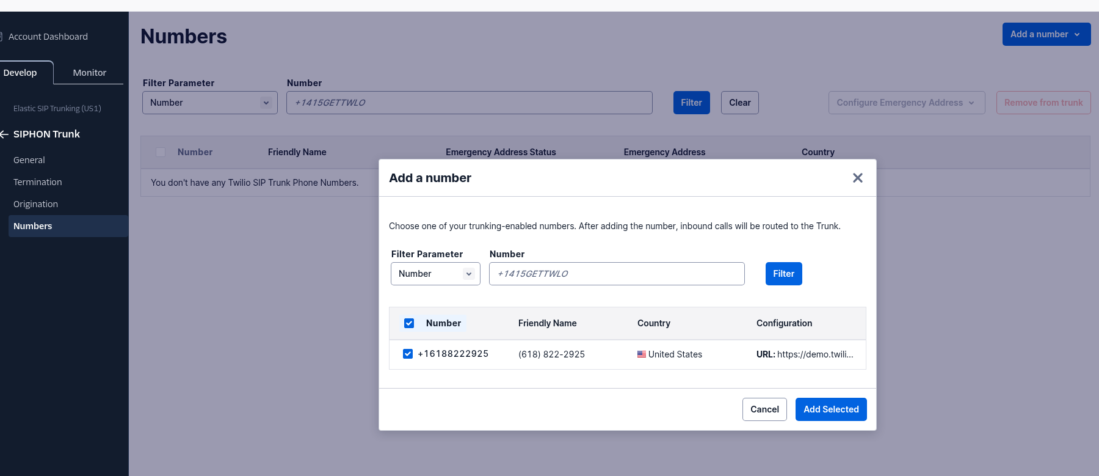Sort by the Number column header in dialog

[x=443, y=323]
